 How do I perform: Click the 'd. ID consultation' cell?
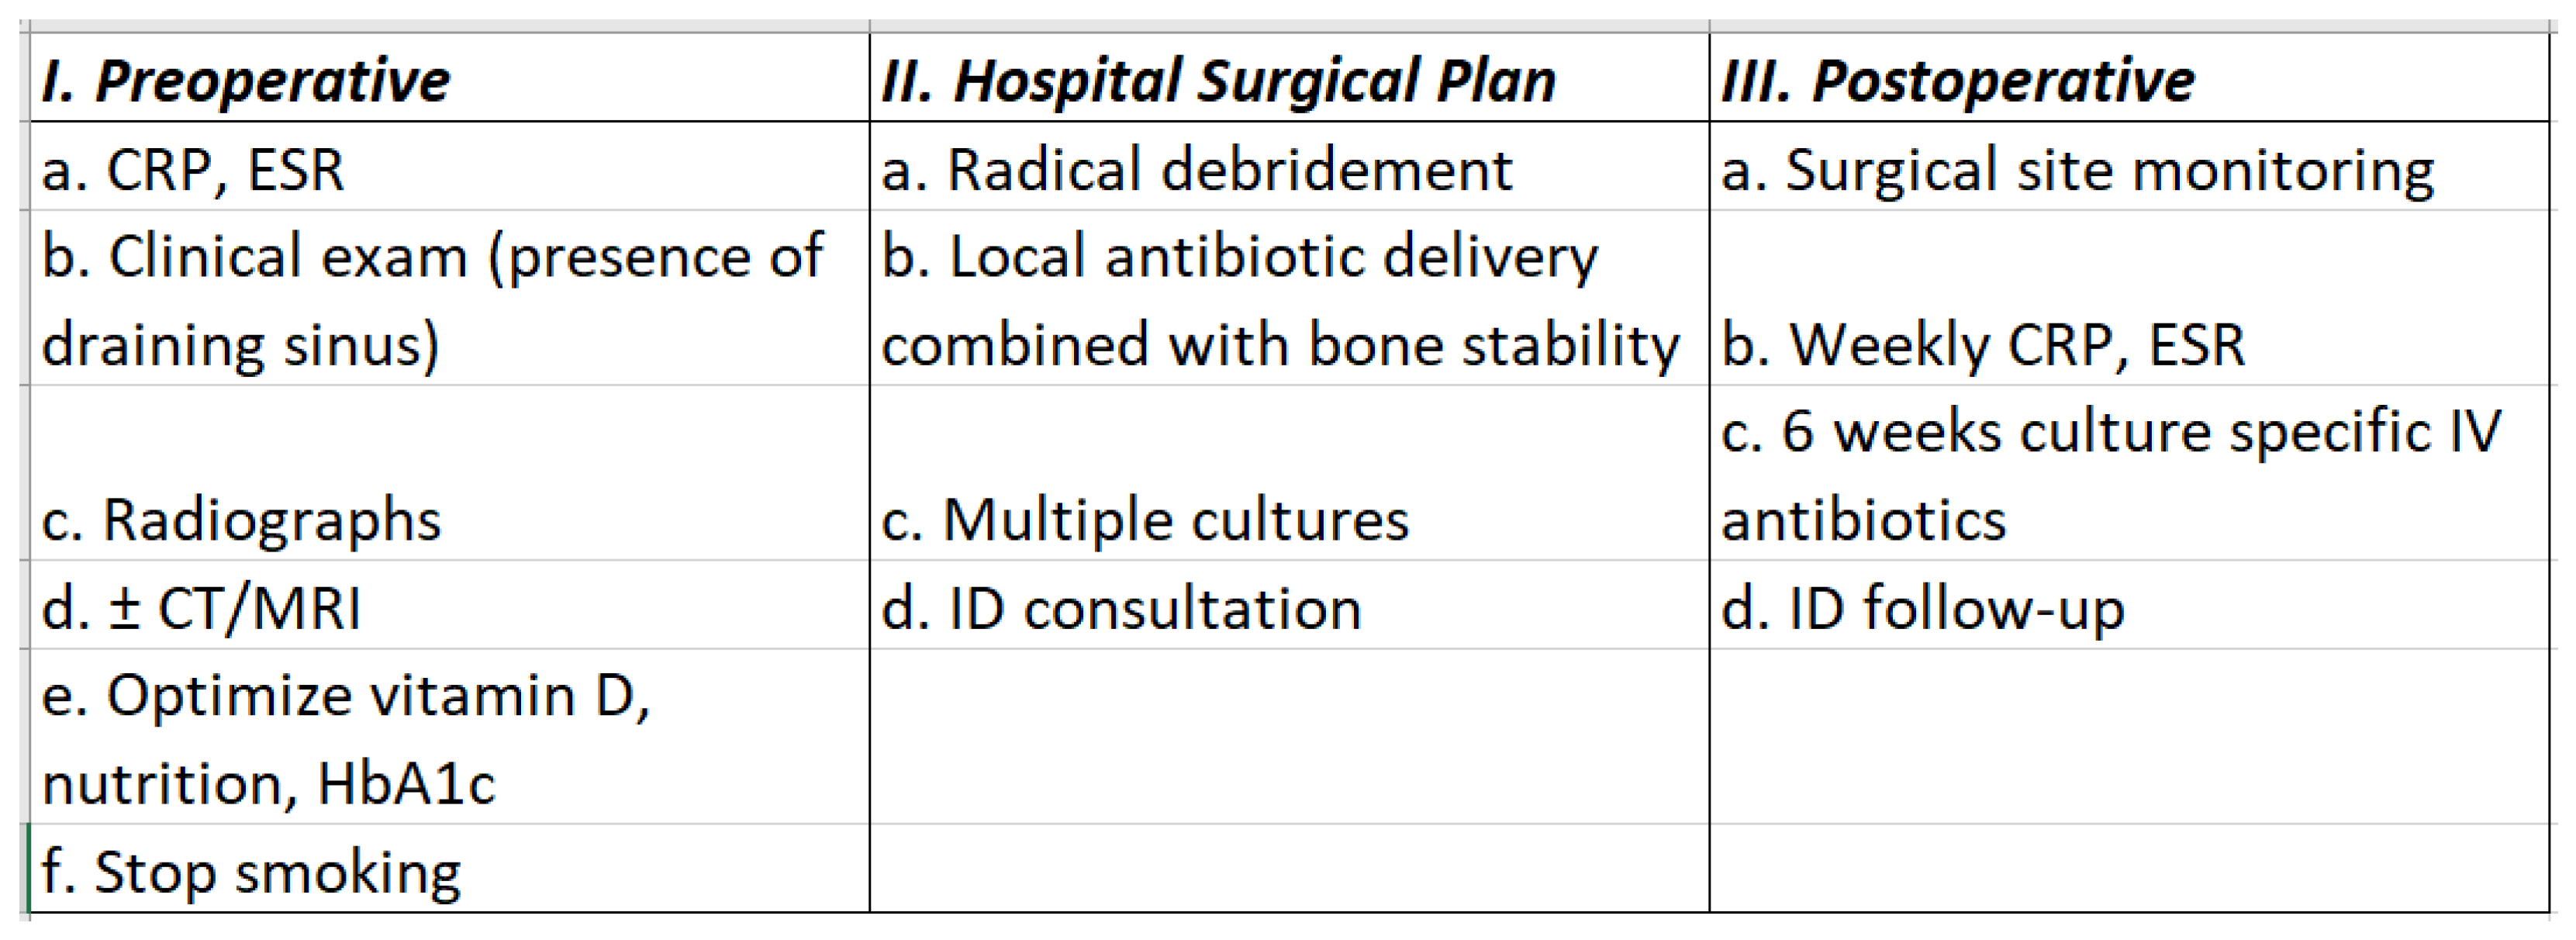[x=1288, y=605]
